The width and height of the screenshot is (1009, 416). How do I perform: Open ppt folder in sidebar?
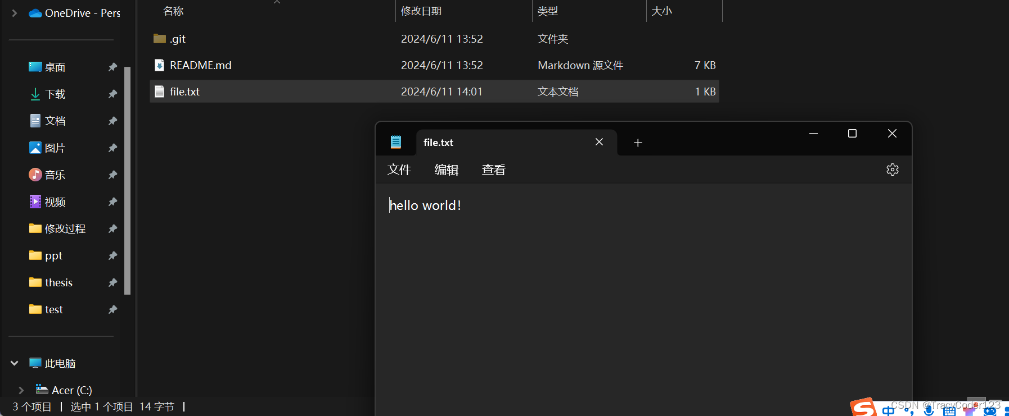46,255
